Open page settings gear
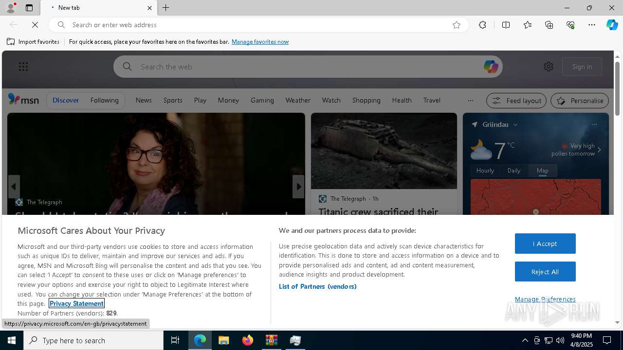This screenshot has height=350, width=623. [x=549, y=67]
